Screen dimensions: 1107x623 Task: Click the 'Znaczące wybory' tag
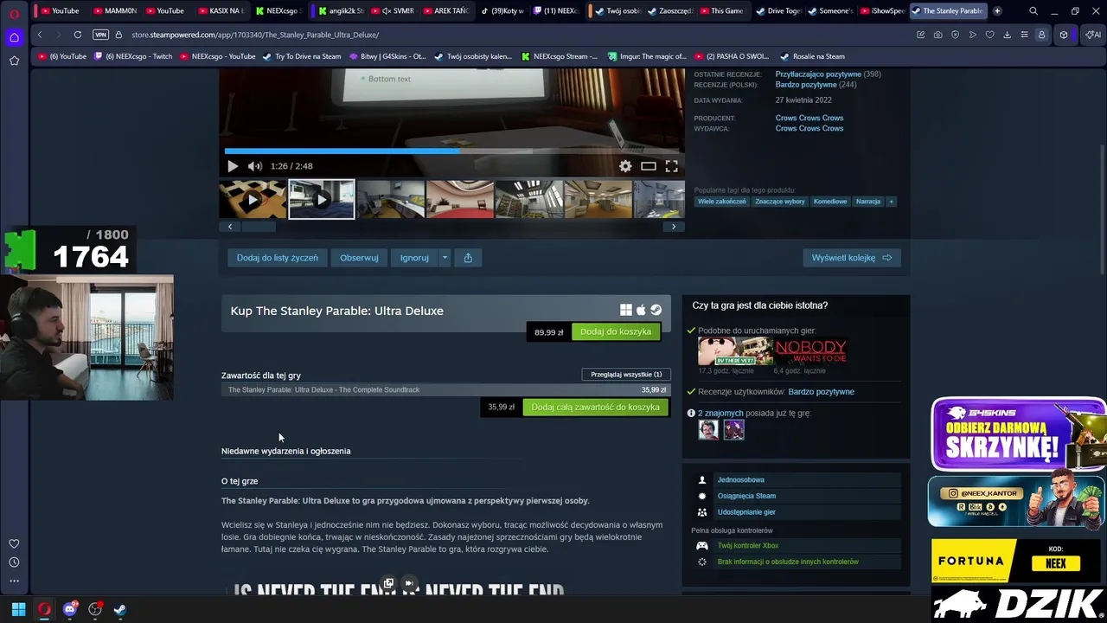780,202
